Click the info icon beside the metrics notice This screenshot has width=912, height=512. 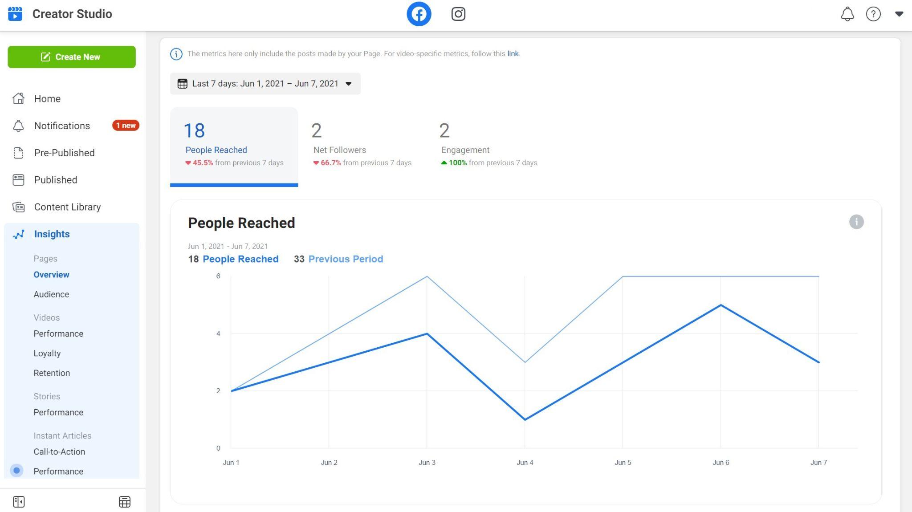176,54
